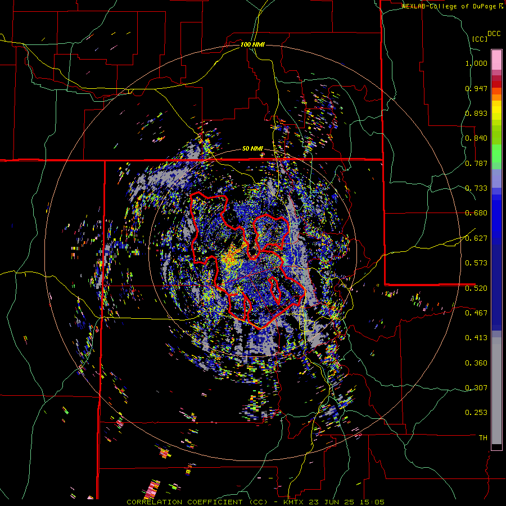Click the KMTX radar site identifier
Screen dimensions: 506x506
point(294,502)
